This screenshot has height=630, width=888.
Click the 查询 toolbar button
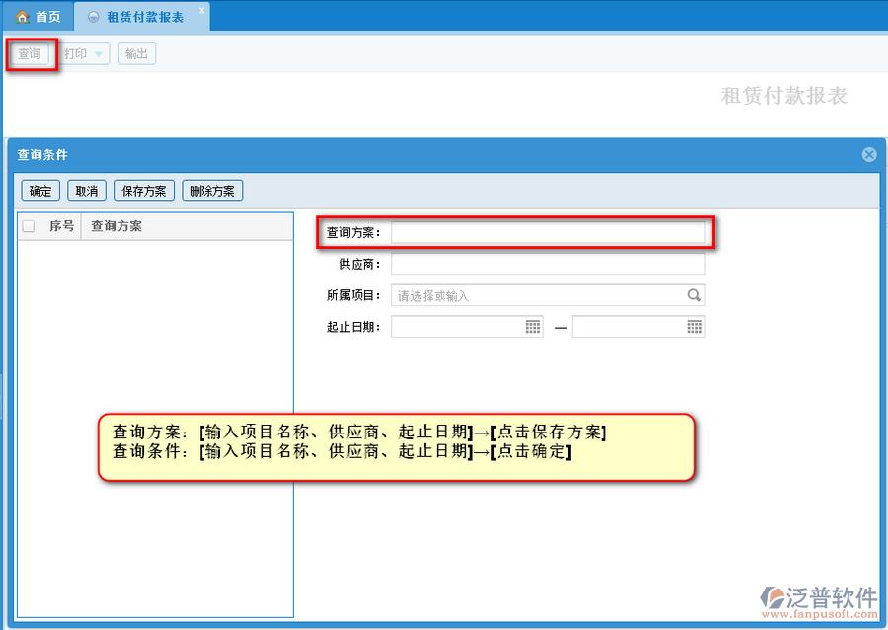click(30, 53)
